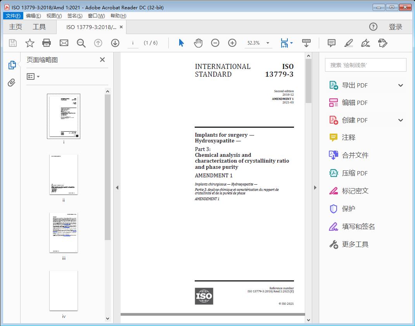This screenshot has height=326, width=415.
Task: Send file by email envelope icon
Action: pos(64,43)
